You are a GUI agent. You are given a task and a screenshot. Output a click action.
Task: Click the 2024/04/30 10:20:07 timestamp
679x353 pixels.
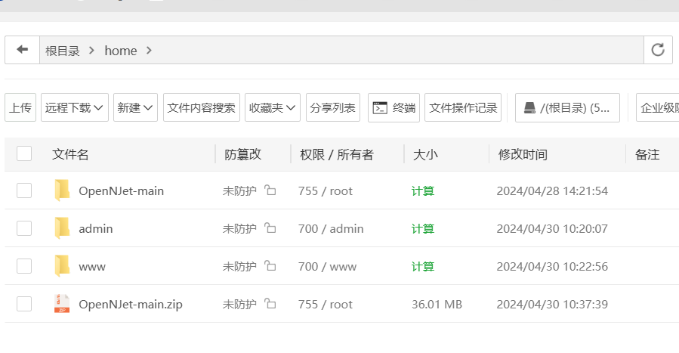[552, 228]
